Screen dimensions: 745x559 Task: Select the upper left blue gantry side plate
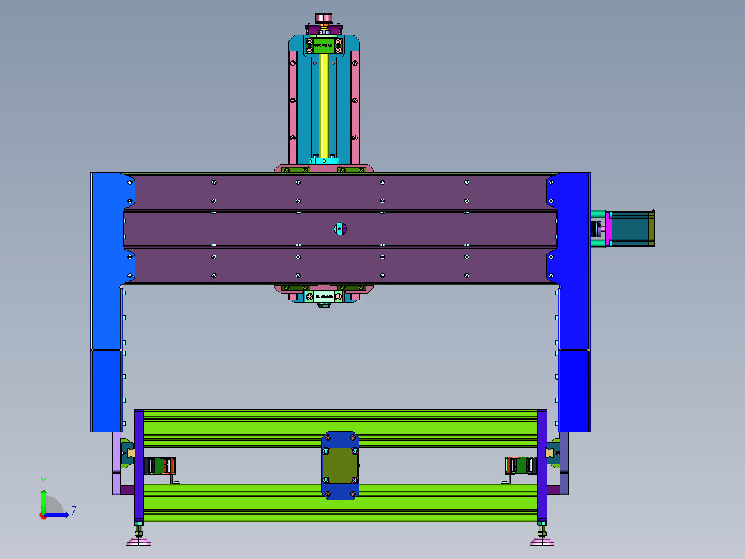click(109, 262)
